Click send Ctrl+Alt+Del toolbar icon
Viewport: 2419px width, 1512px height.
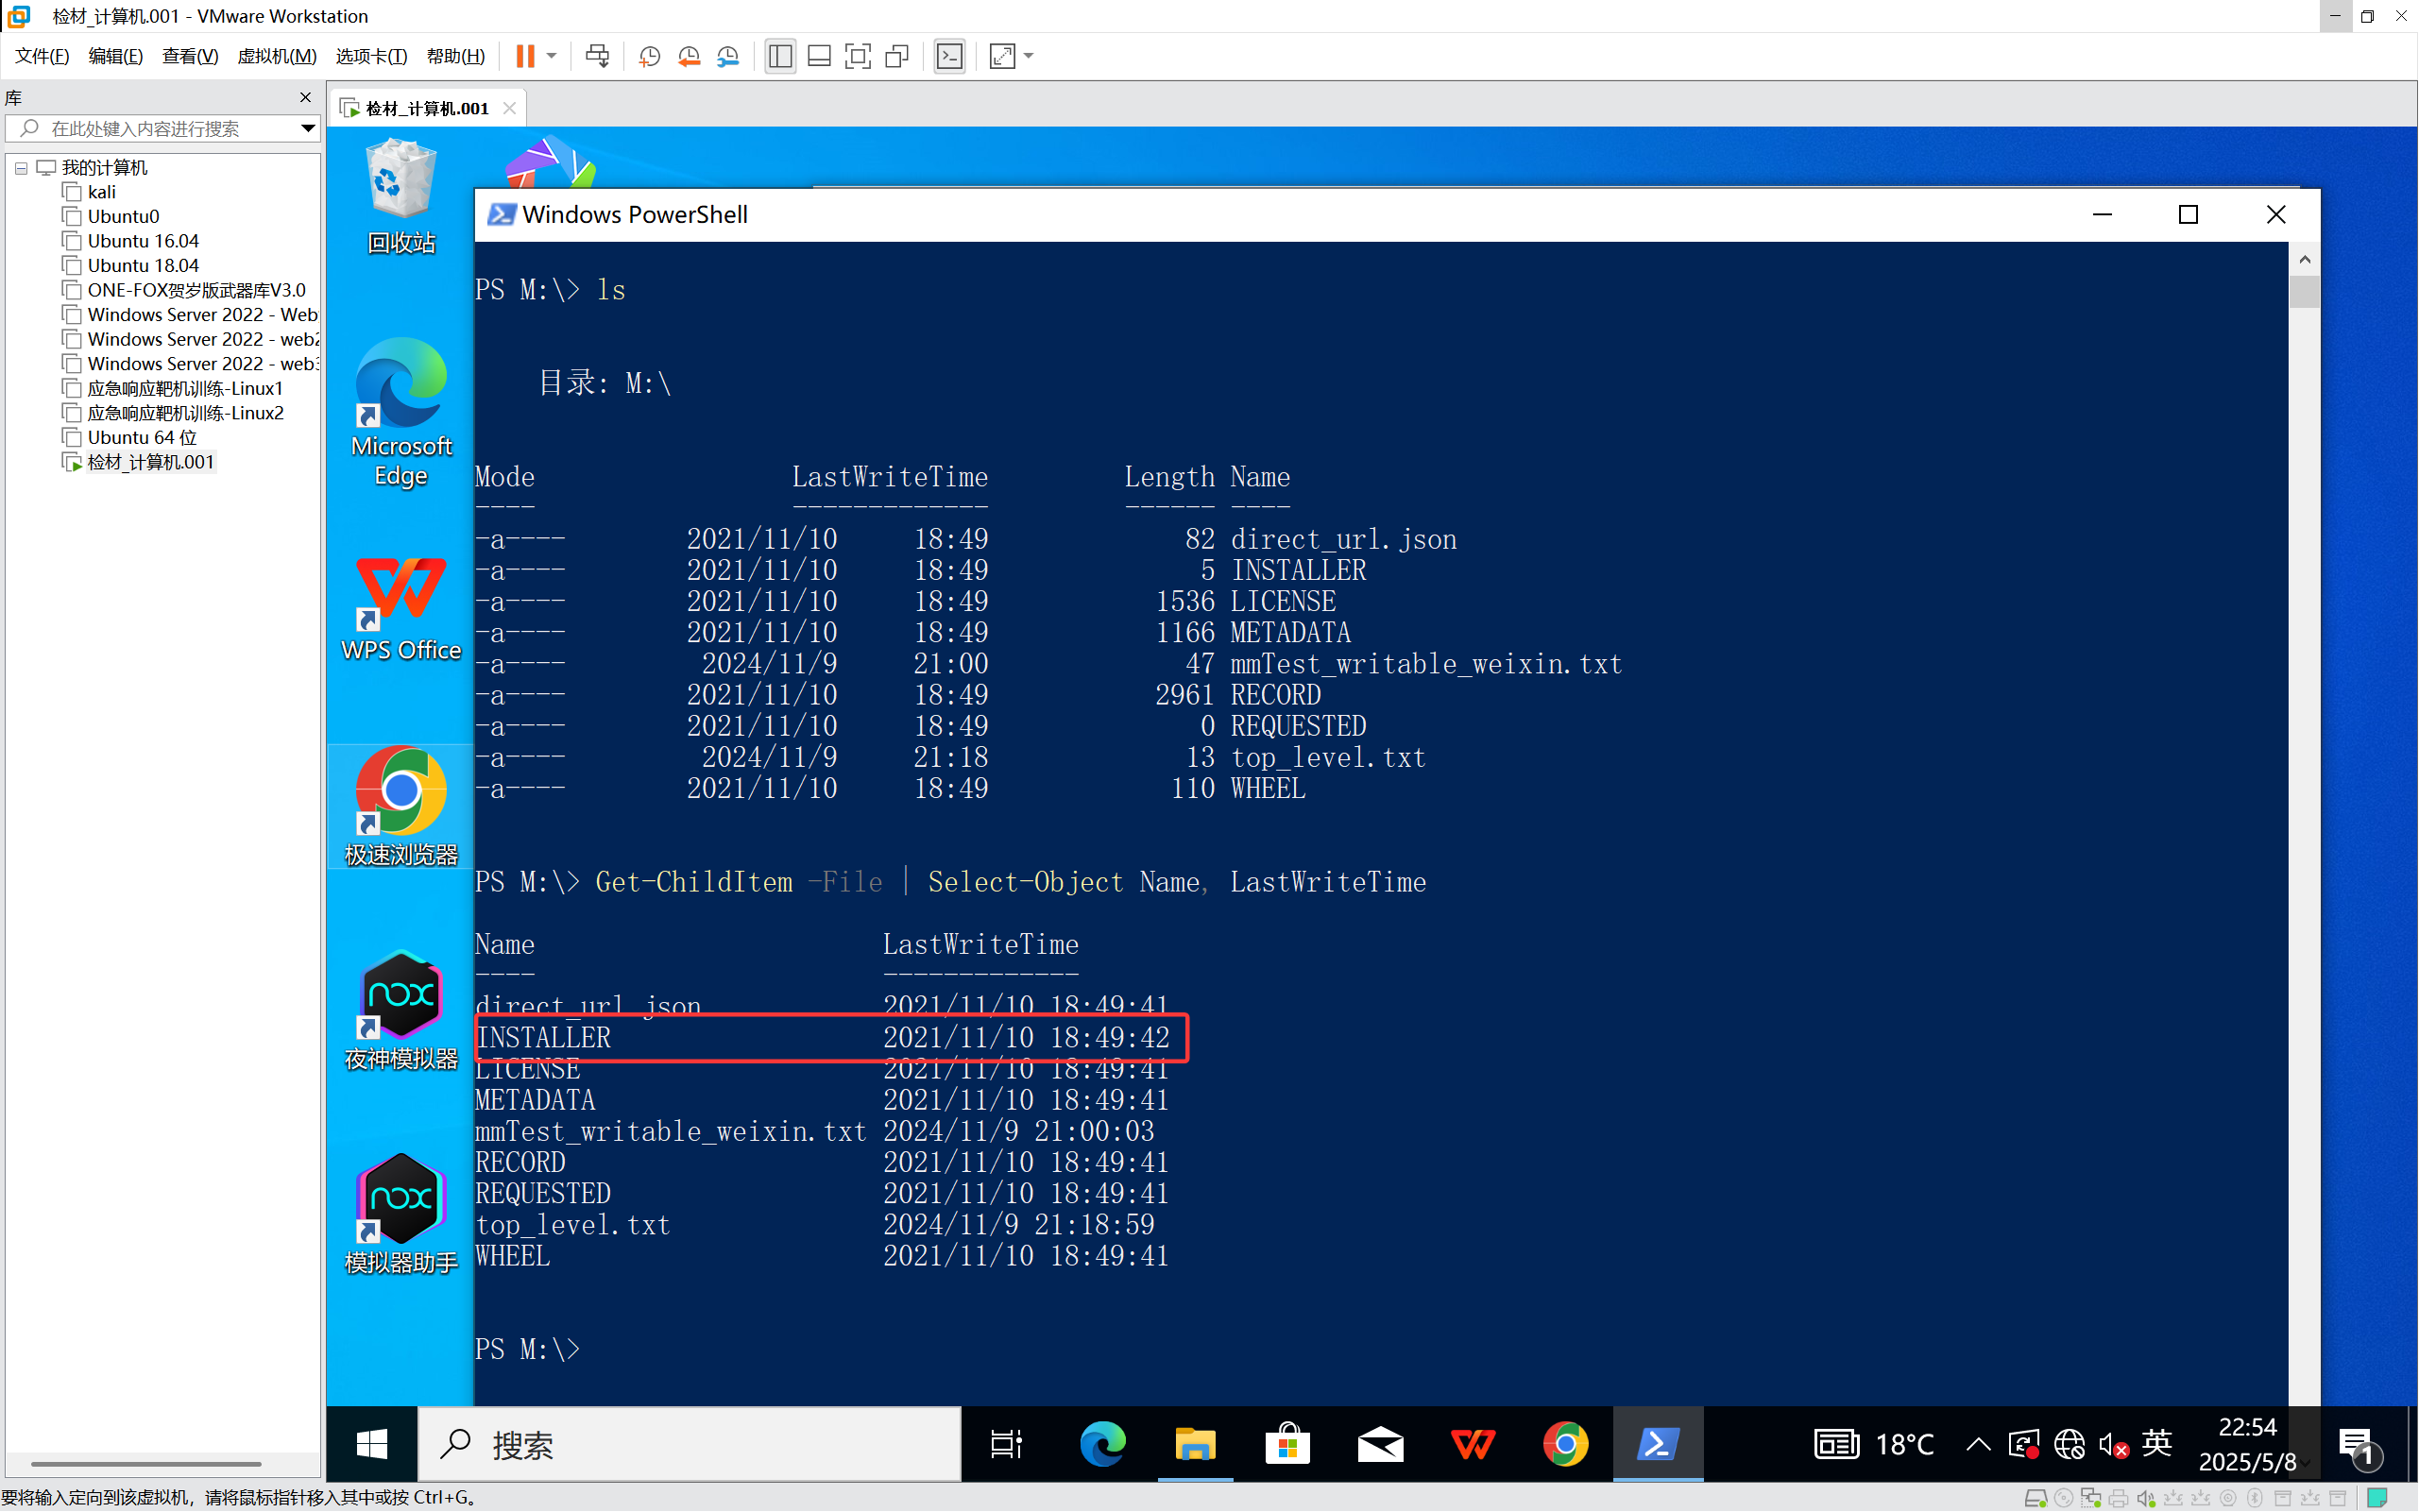coord(597,56)
